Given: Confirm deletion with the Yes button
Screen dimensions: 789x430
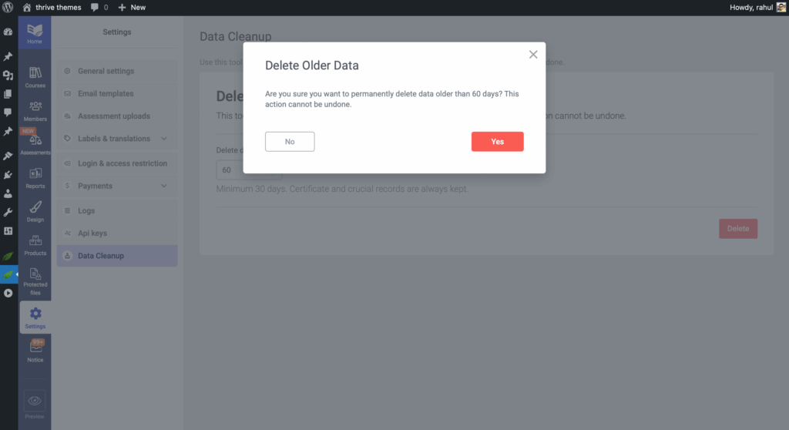Looking at the screenshot, I should (x=497, y=142).
